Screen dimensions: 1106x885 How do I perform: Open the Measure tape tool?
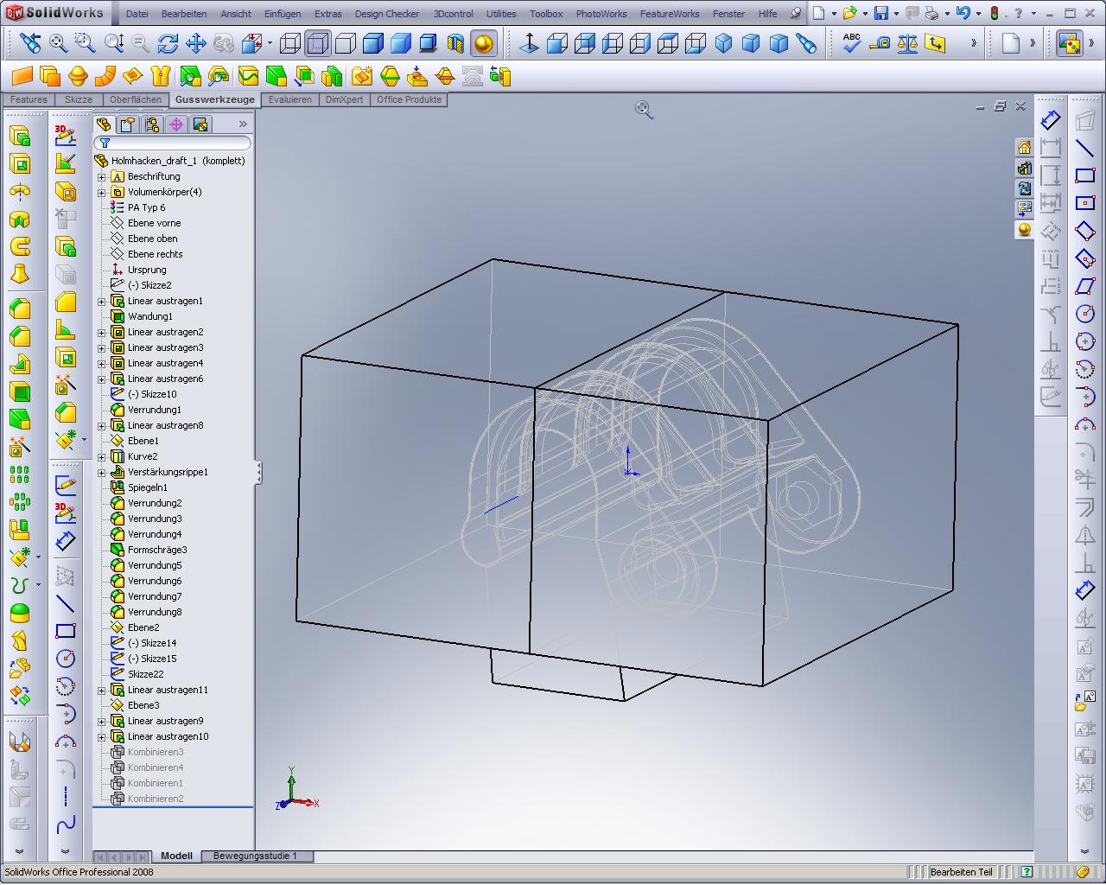[x=880, y=43]
